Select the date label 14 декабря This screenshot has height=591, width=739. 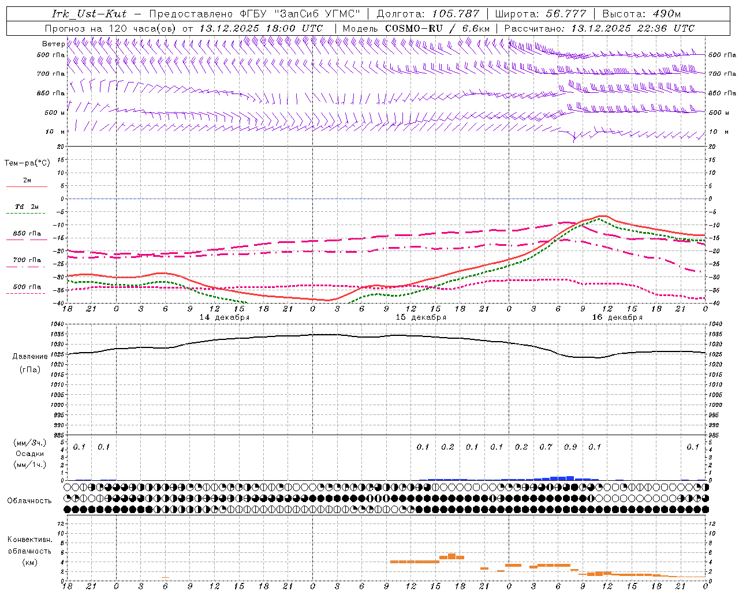(225, 317)
